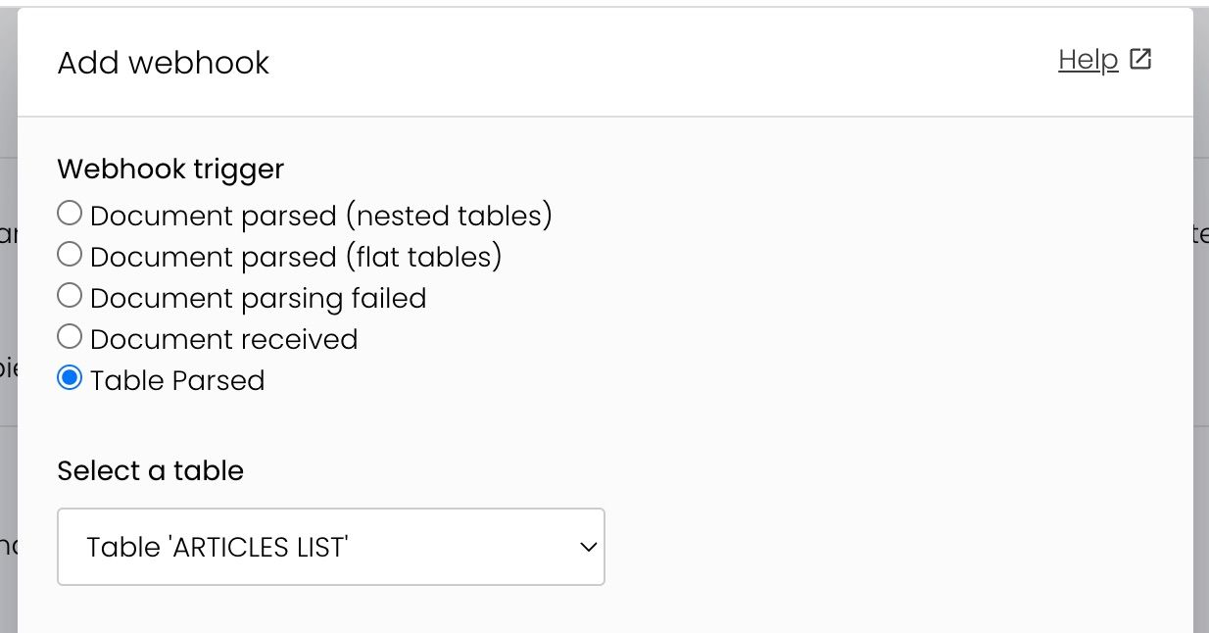The height and width of the screenshot is (633, 1209).
Task: Click the 'Document parsing failed' label text
Action: point(258,298)
